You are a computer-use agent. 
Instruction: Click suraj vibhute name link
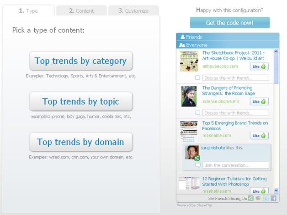coord(213,148)
